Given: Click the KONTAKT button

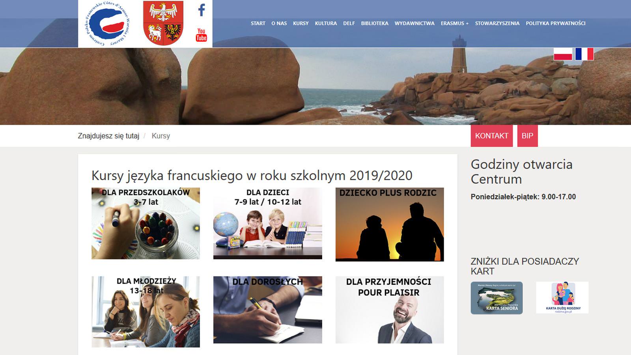Looking at the screenshot, I should click(x=492, y=136).
